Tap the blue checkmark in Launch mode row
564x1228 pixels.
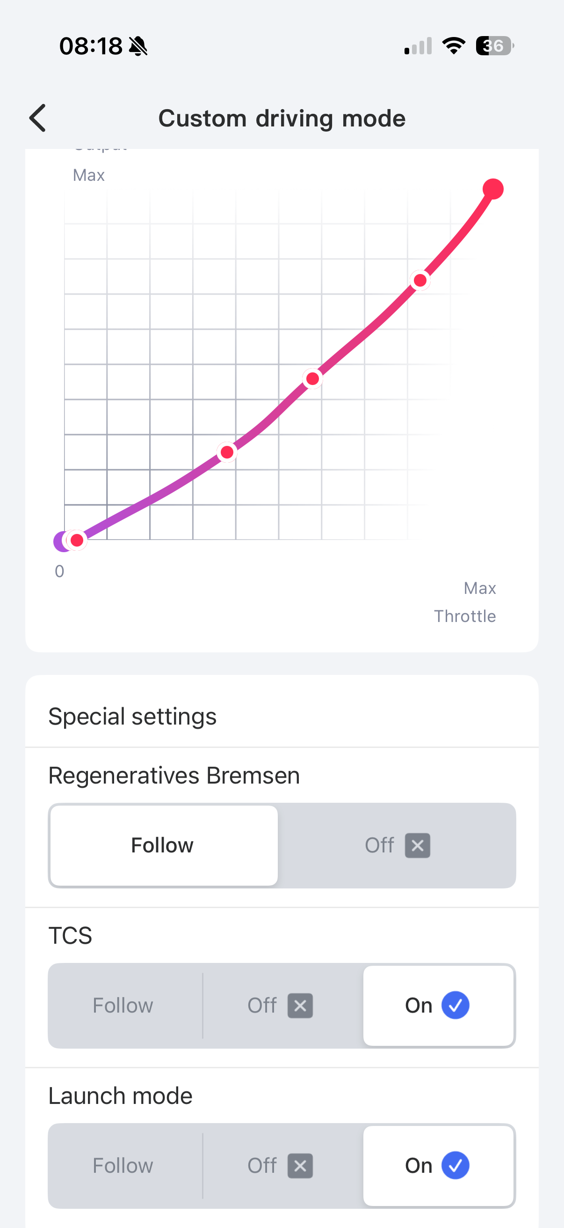pos(456,1165)
